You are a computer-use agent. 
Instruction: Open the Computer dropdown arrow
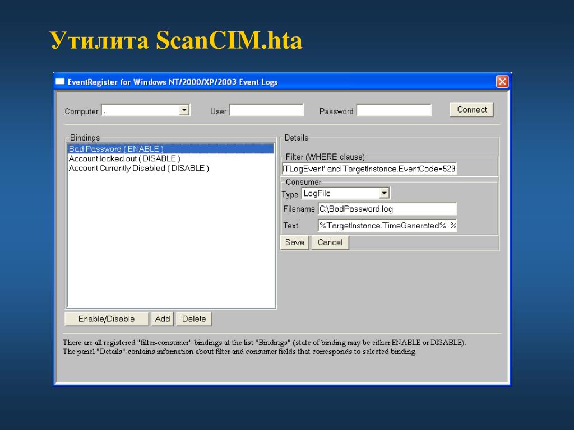point(184,110)
